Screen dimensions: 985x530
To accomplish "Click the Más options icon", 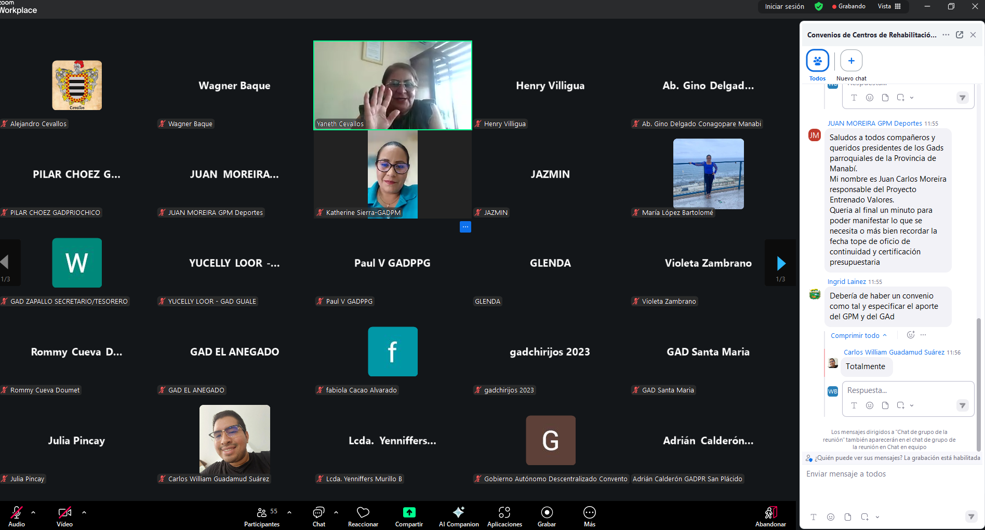I will pyautogui.click(x=589, y=513).
